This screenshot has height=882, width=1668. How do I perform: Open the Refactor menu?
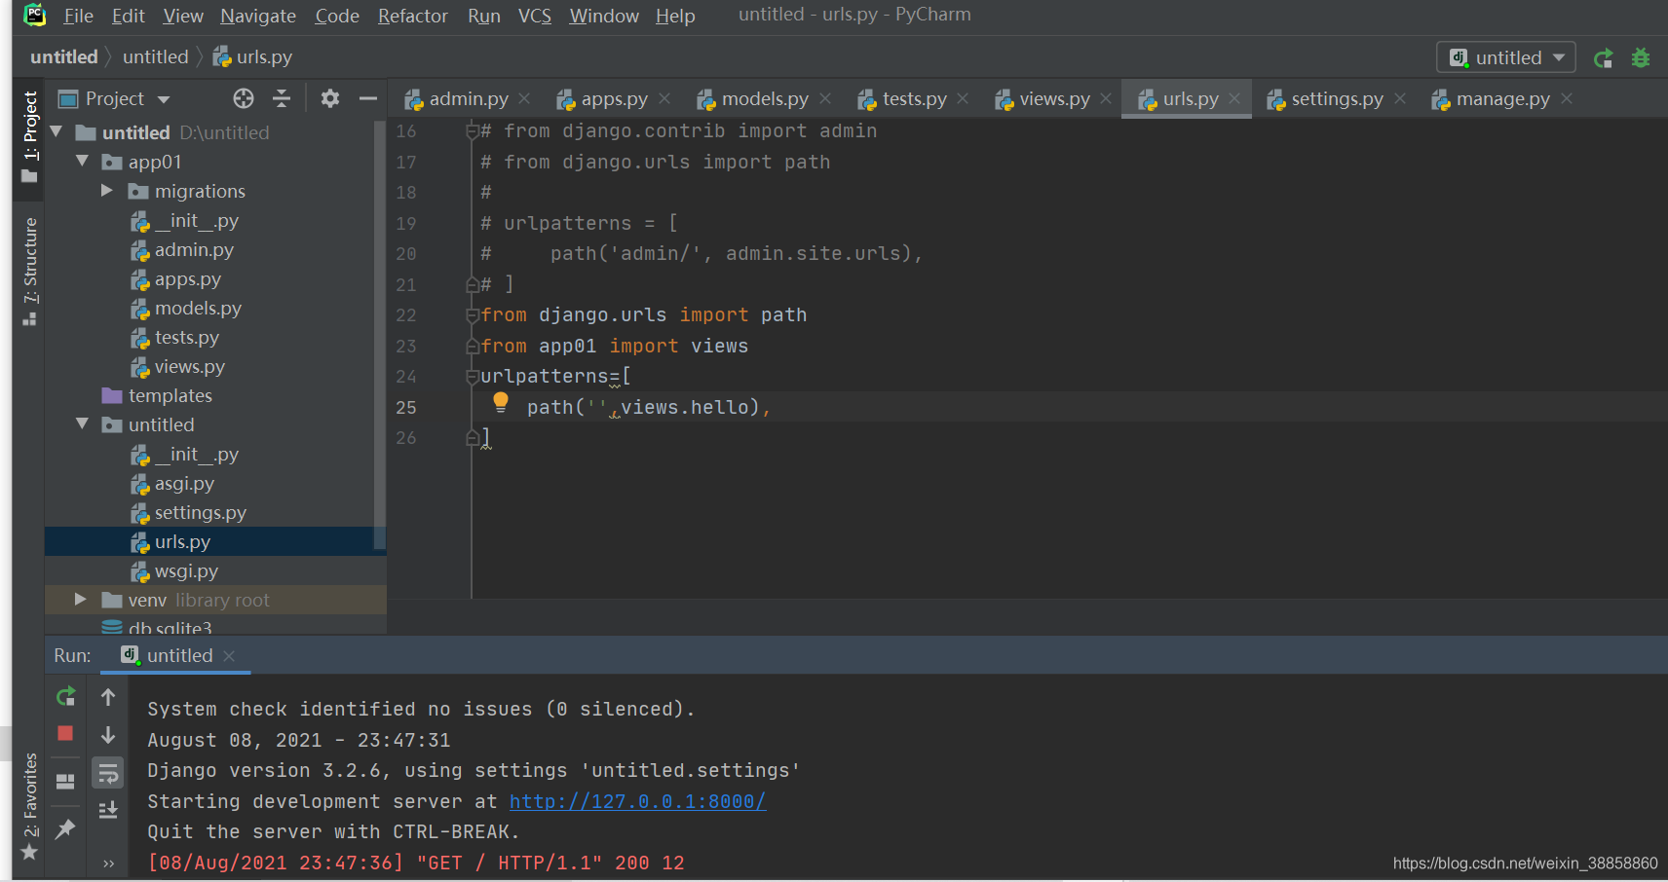pyautogui.click(x=412, y=16)
